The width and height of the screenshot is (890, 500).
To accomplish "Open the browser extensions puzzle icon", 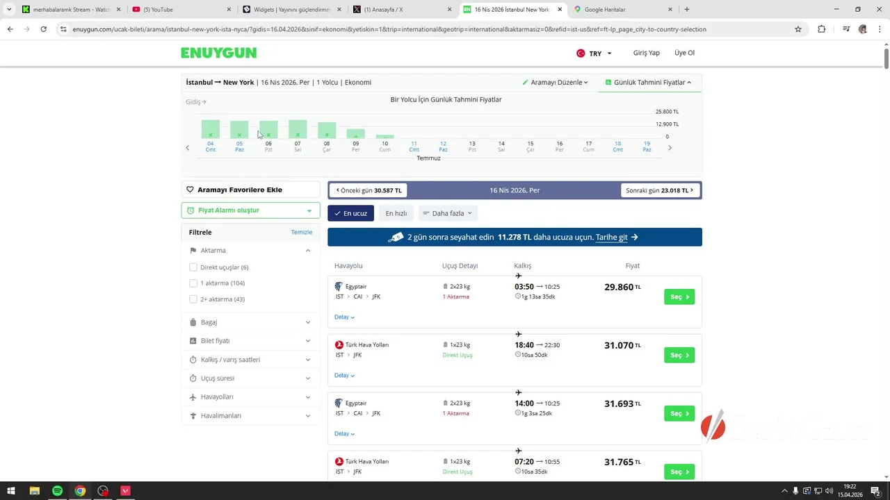I will 821,29.
